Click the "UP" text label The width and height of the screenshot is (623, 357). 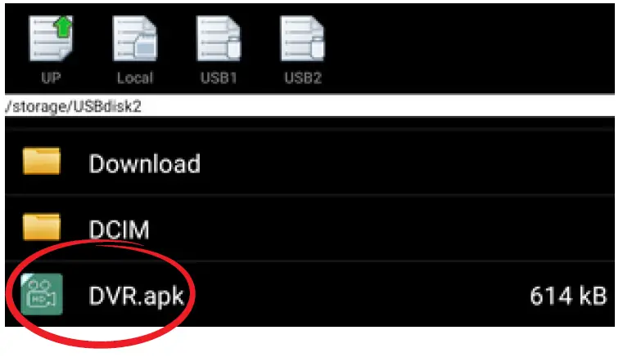tap(52, 78)
